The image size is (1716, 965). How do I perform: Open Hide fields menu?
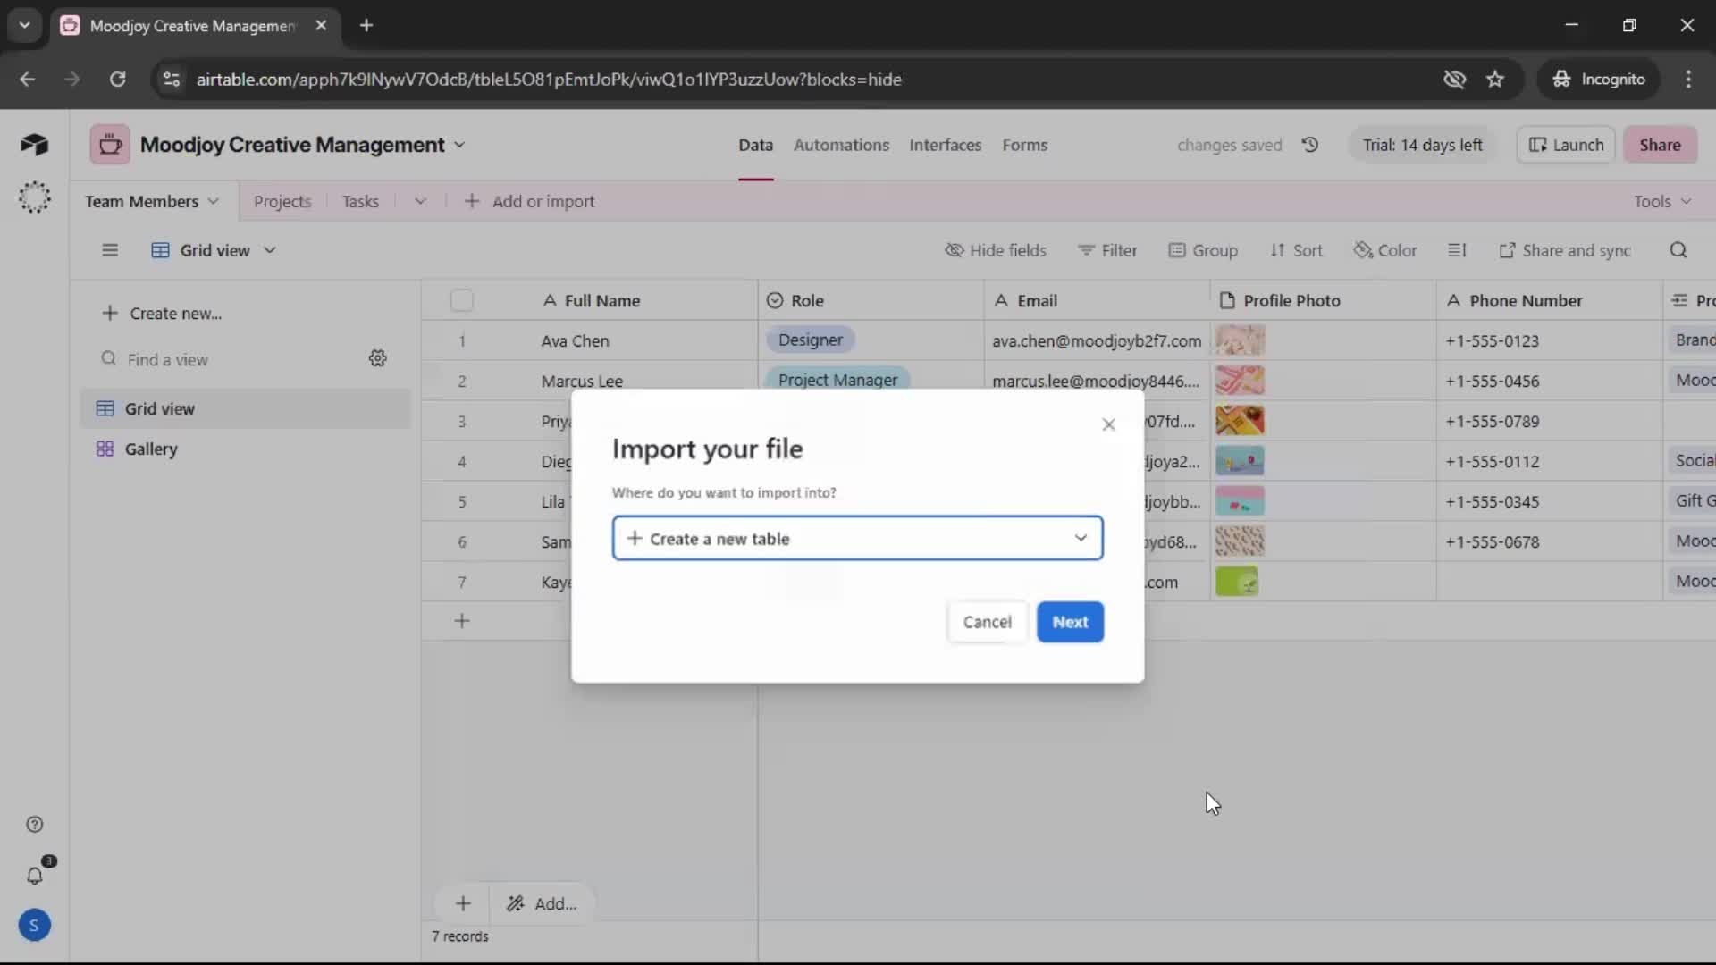[995, 250]
